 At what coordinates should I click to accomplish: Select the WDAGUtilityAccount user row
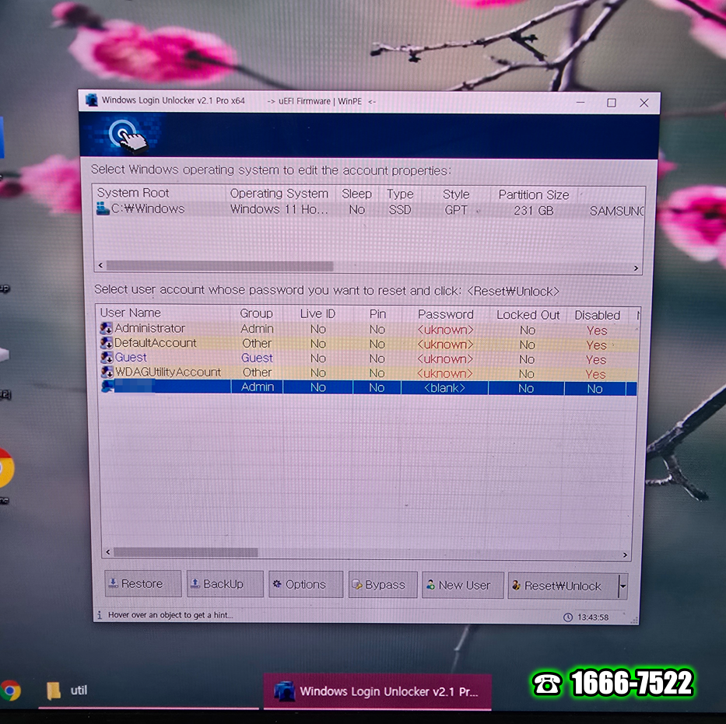click(x=368, y=372)
